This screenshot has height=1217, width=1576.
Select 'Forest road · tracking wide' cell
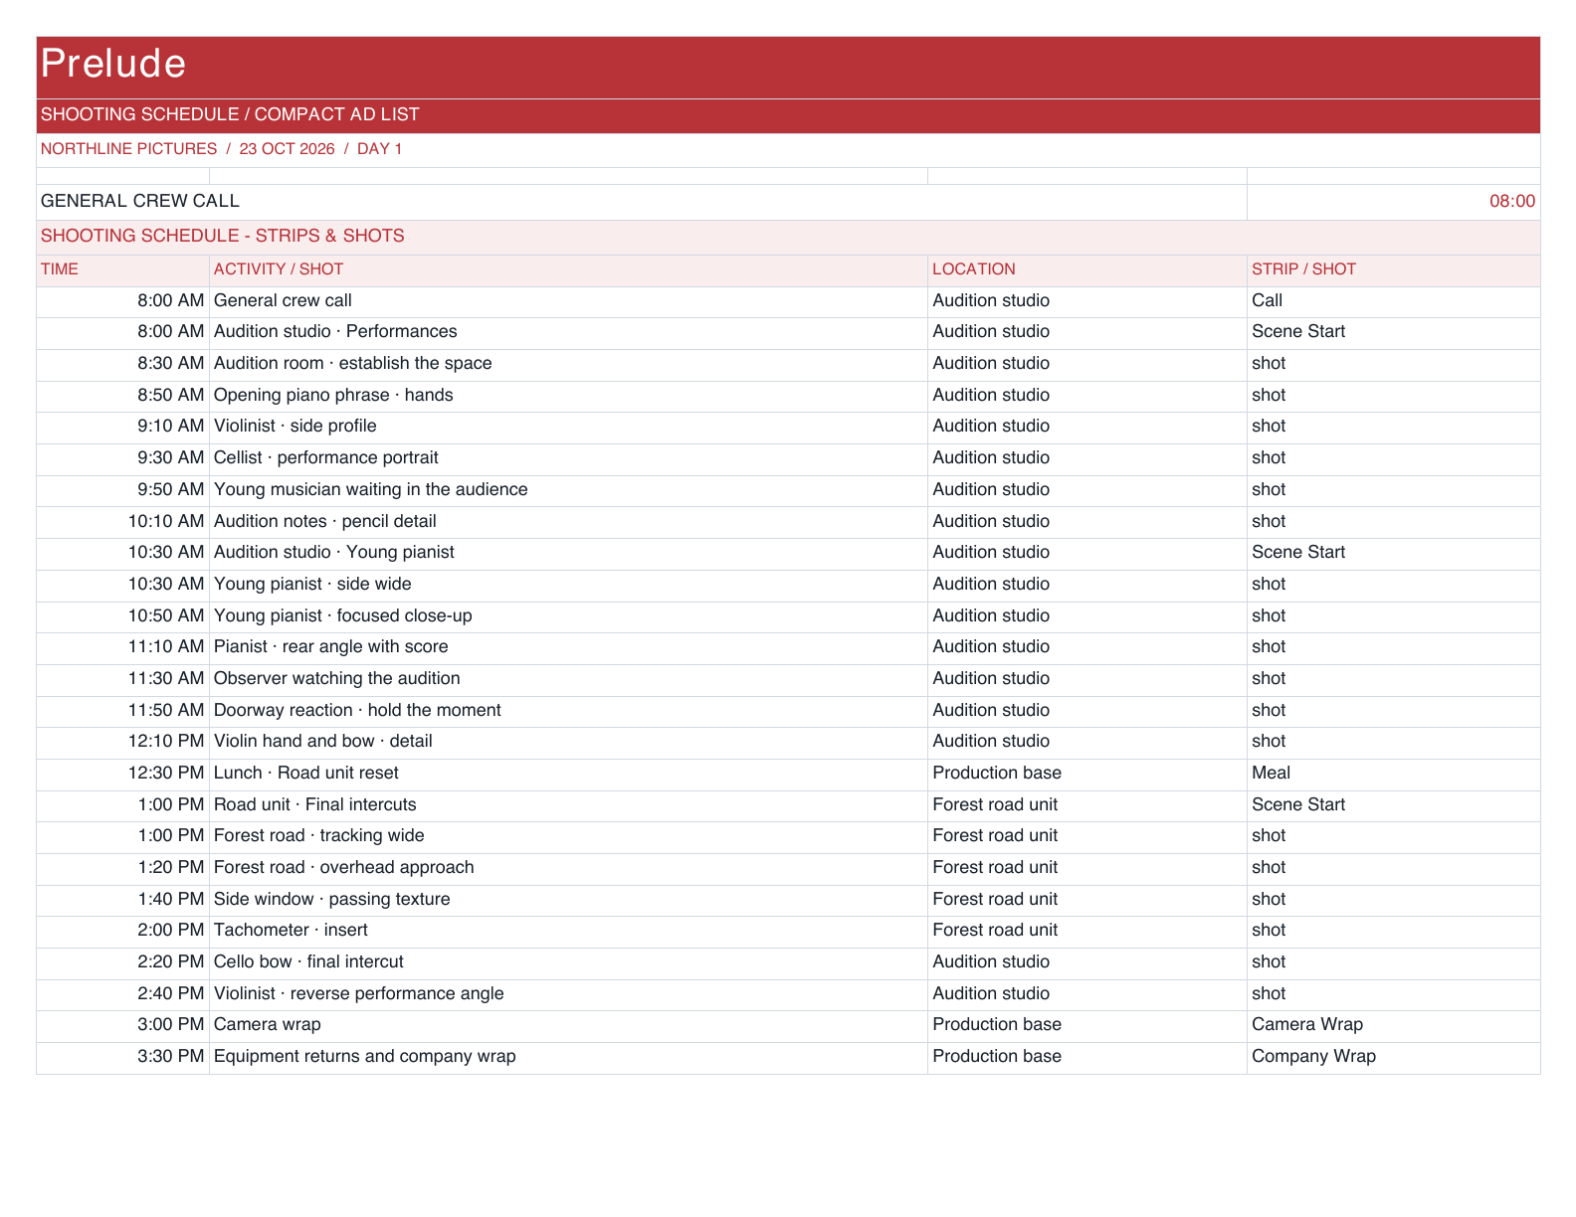(568, 837)
